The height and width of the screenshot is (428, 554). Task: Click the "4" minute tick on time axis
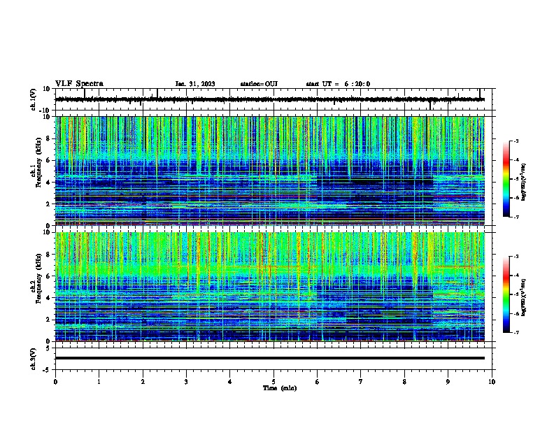click(230, 382)
